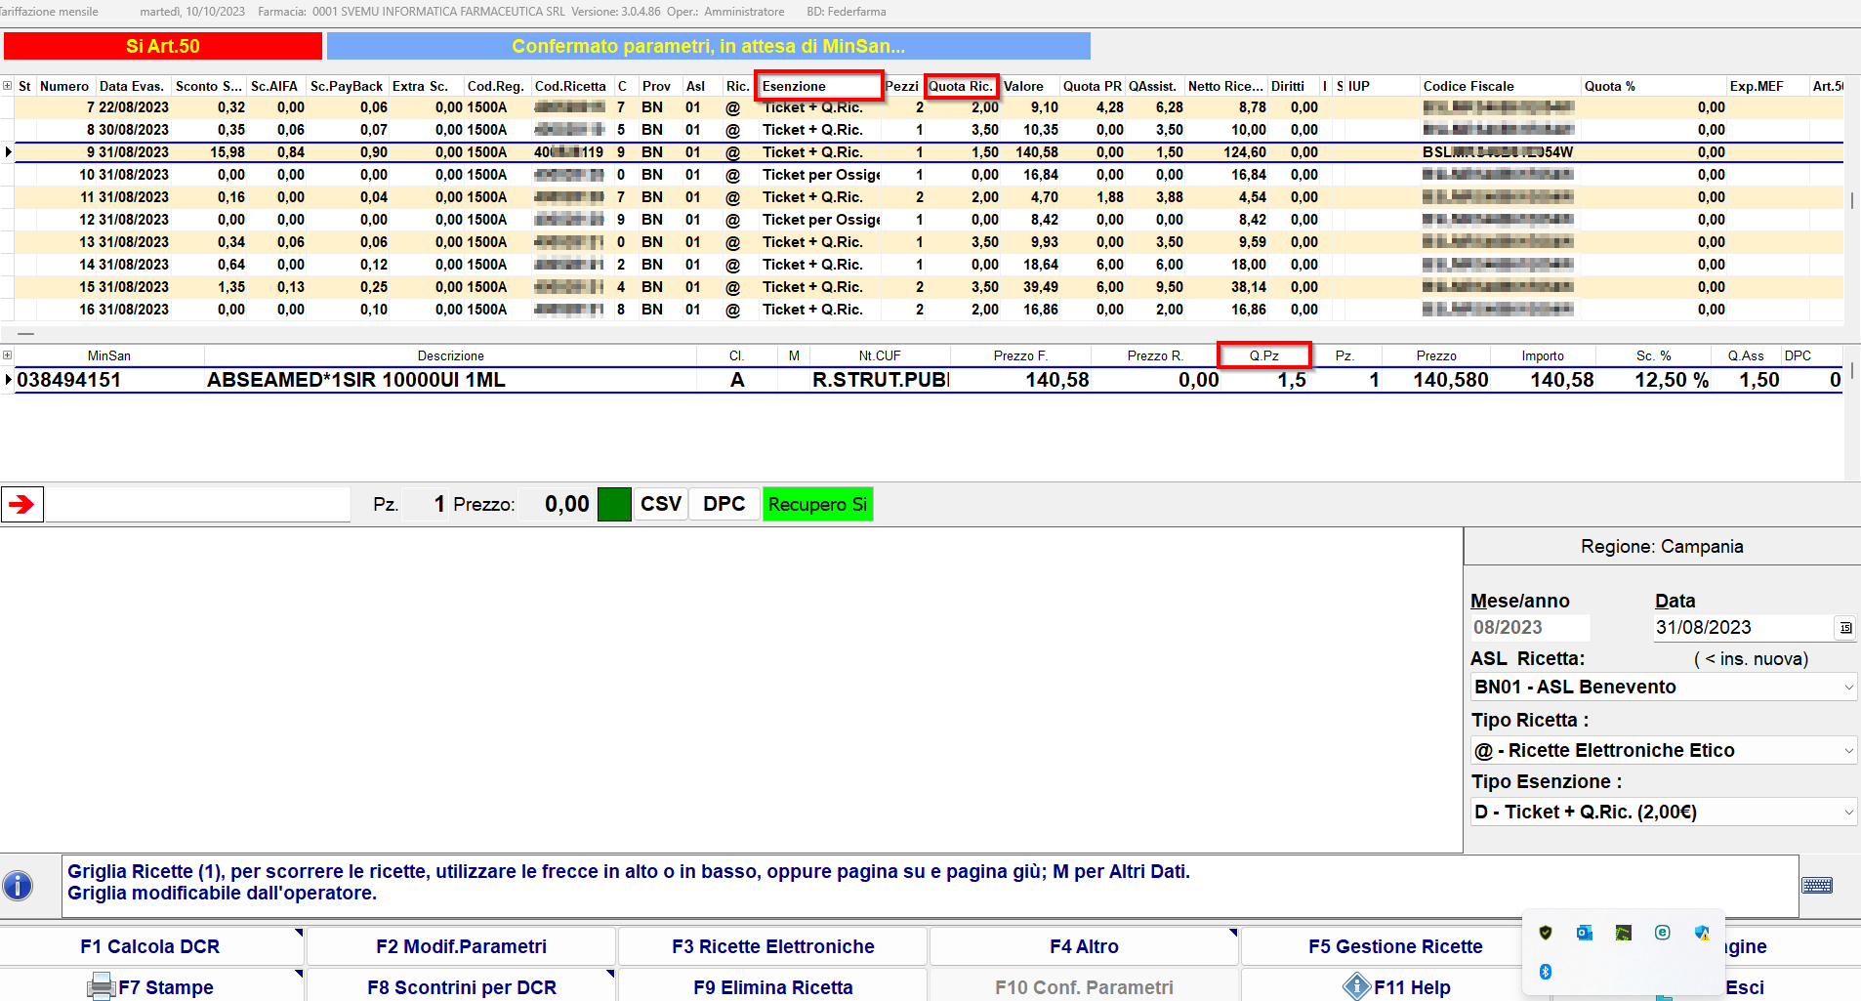
Task: Click the dark green color square
Action: click(614, 504)
